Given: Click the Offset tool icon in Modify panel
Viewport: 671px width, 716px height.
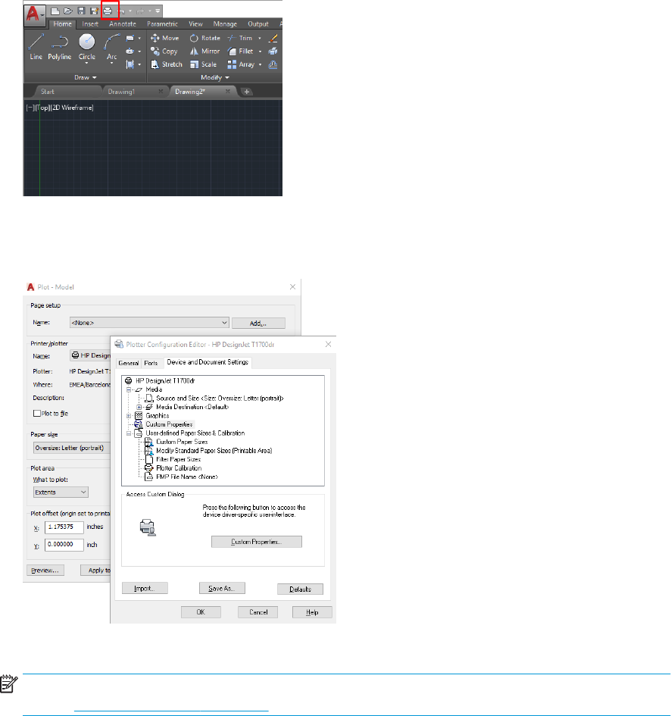Looking at the screenshot, I should click(x=273, y=64).
